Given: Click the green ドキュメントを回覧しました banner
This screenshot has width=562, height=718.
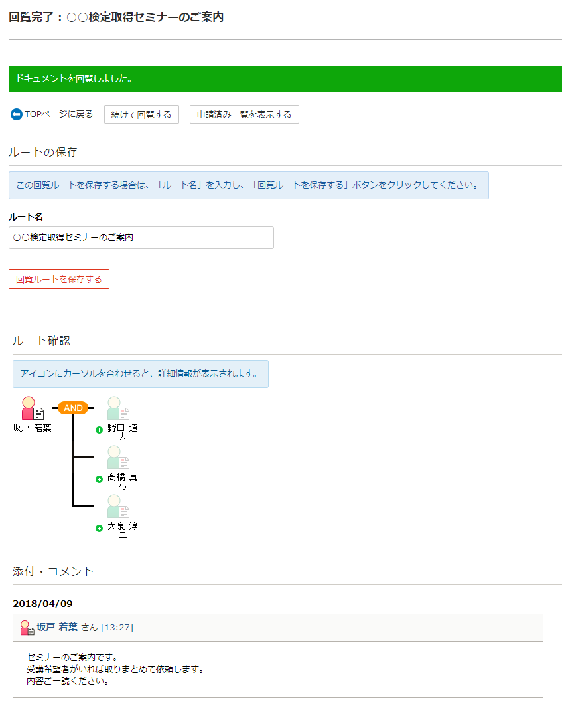Looking at the screenshot, I should point(285,79).
